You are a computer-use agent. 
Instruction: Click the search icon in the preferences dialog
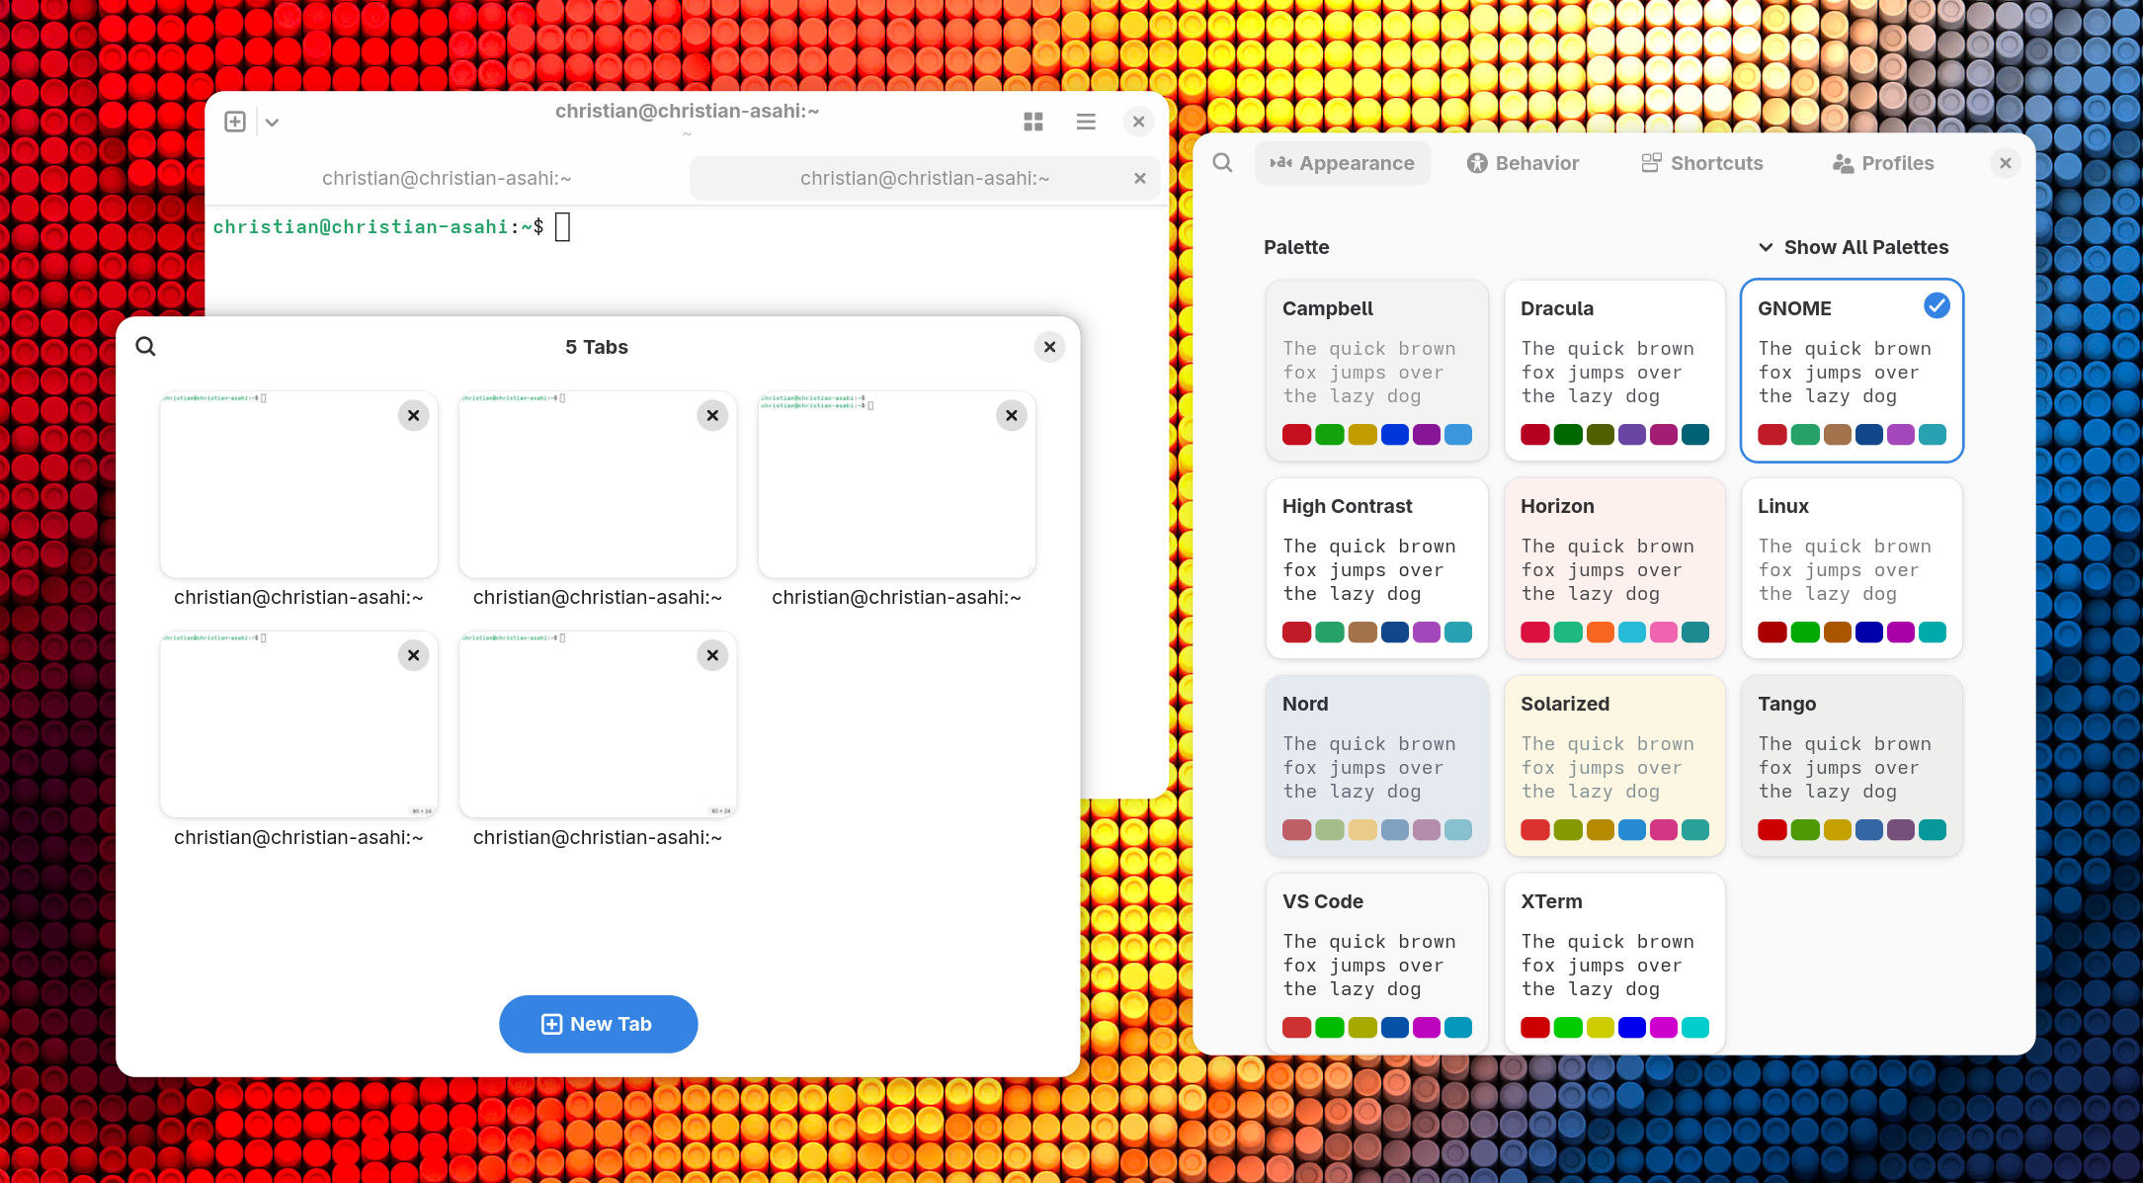point(1222,162)
